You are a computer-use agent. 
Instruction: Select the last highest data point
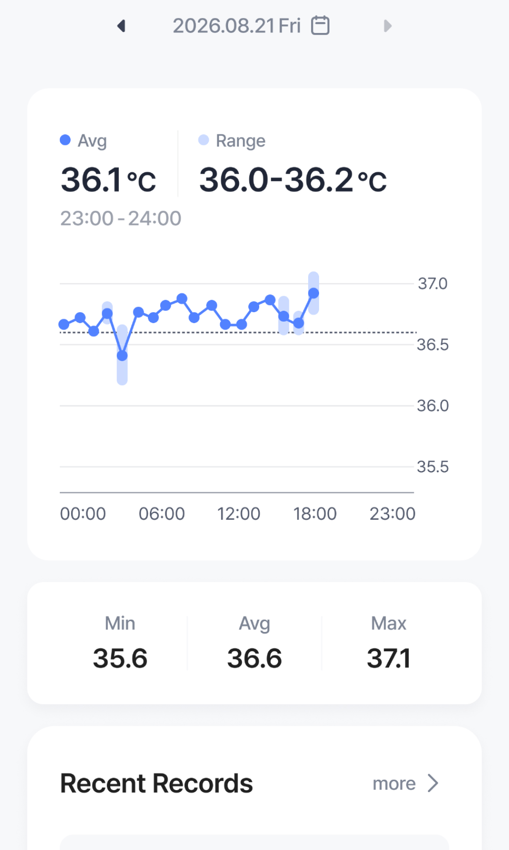(x=313, y=293)
